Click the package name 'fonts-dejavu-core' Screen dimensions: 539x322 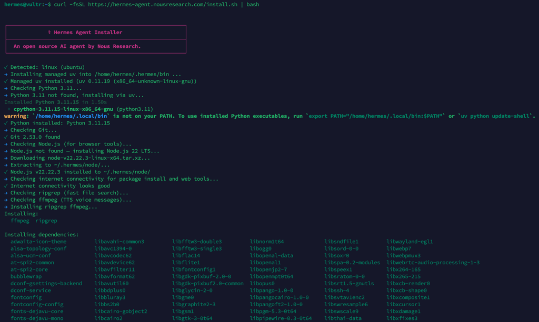[37, 311]
